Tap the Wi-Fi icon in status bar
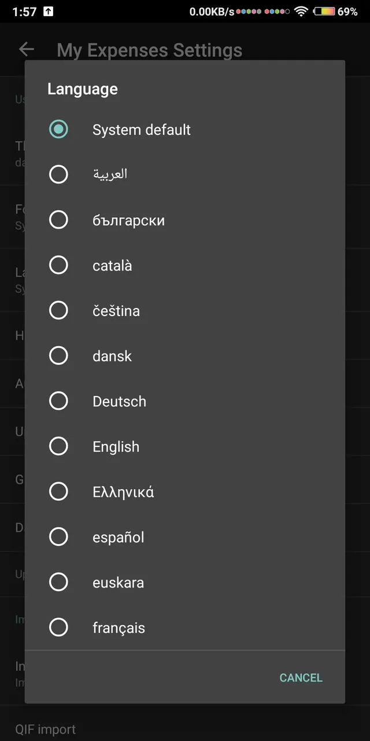Viewport: 370px width, 741px height. pyautogui.click(x=301, y=11)
